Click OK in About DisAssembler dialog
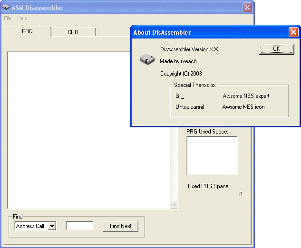 [x=276, y=49]
